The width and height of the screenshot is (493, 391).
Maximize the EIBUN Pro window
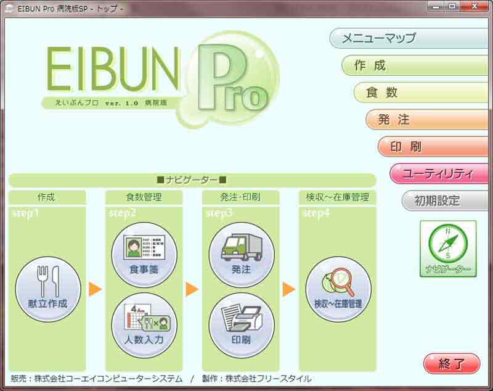click(x=452, y=7)
